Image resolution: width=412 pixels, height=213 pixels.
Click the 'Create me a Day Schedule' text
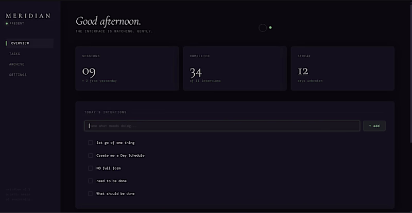[x=121, y=155]
